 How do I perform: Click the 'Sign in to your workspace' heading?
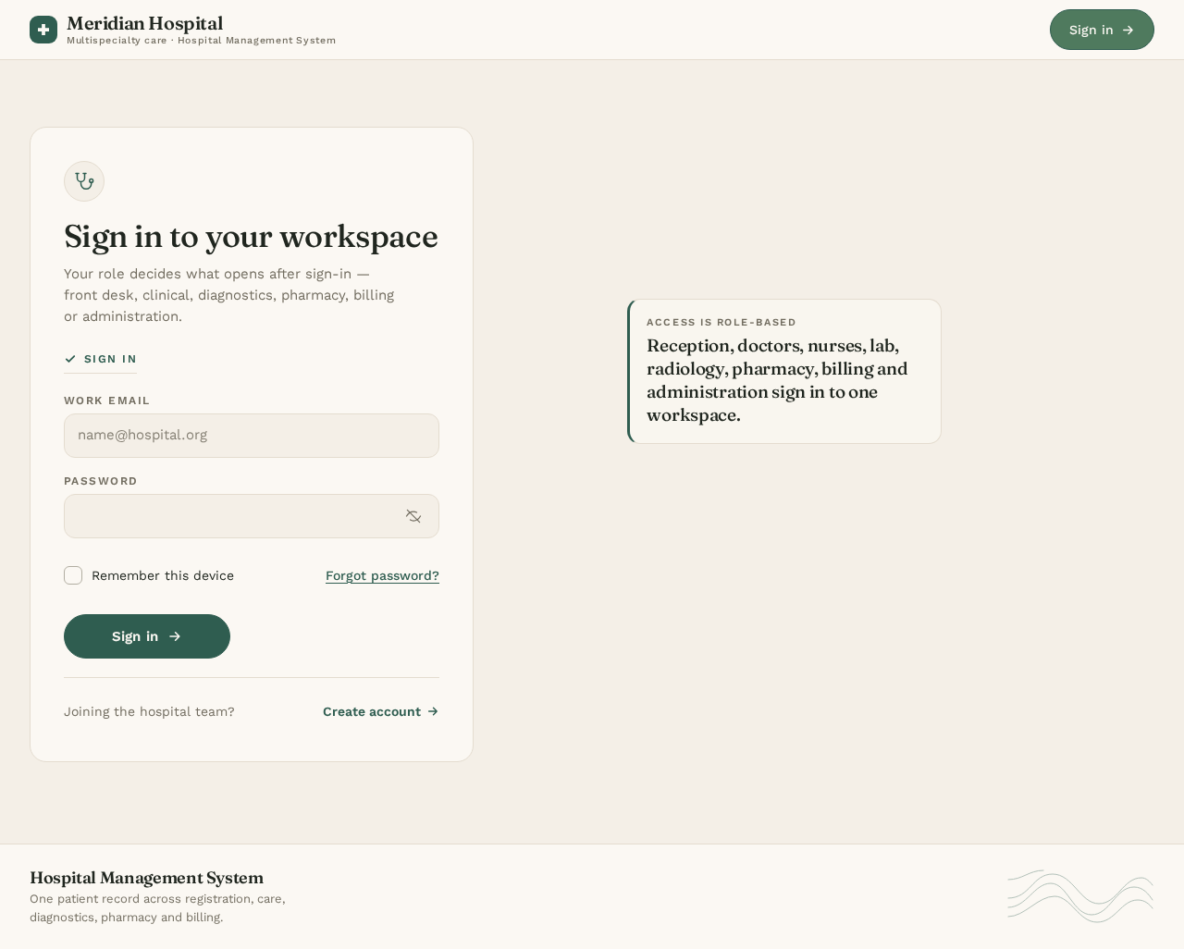(251, 237)
